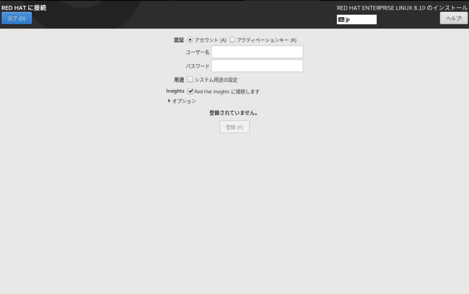Image resolution: width=469 pixels, height=294 pixels.
Task: Click the 登録されていません。 status message
Action: (234, 113)
